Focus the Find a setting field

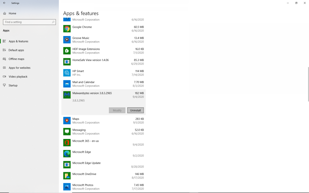pyautogui.click(x=29, y=22)
